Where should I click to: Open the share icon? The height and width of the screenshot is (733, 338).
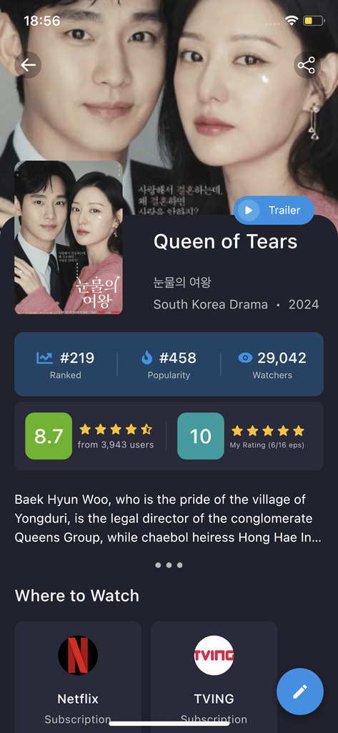307,65
